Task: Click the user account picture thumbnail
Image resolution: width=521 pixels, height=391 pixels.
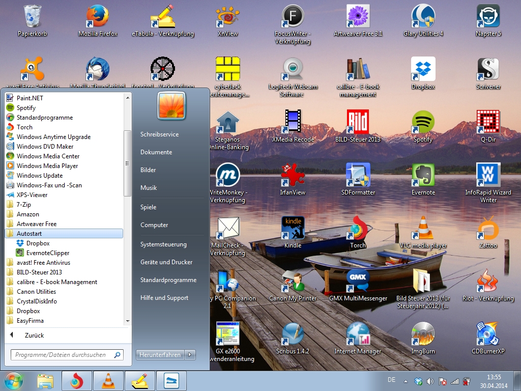Action: [x=171, y=105]
